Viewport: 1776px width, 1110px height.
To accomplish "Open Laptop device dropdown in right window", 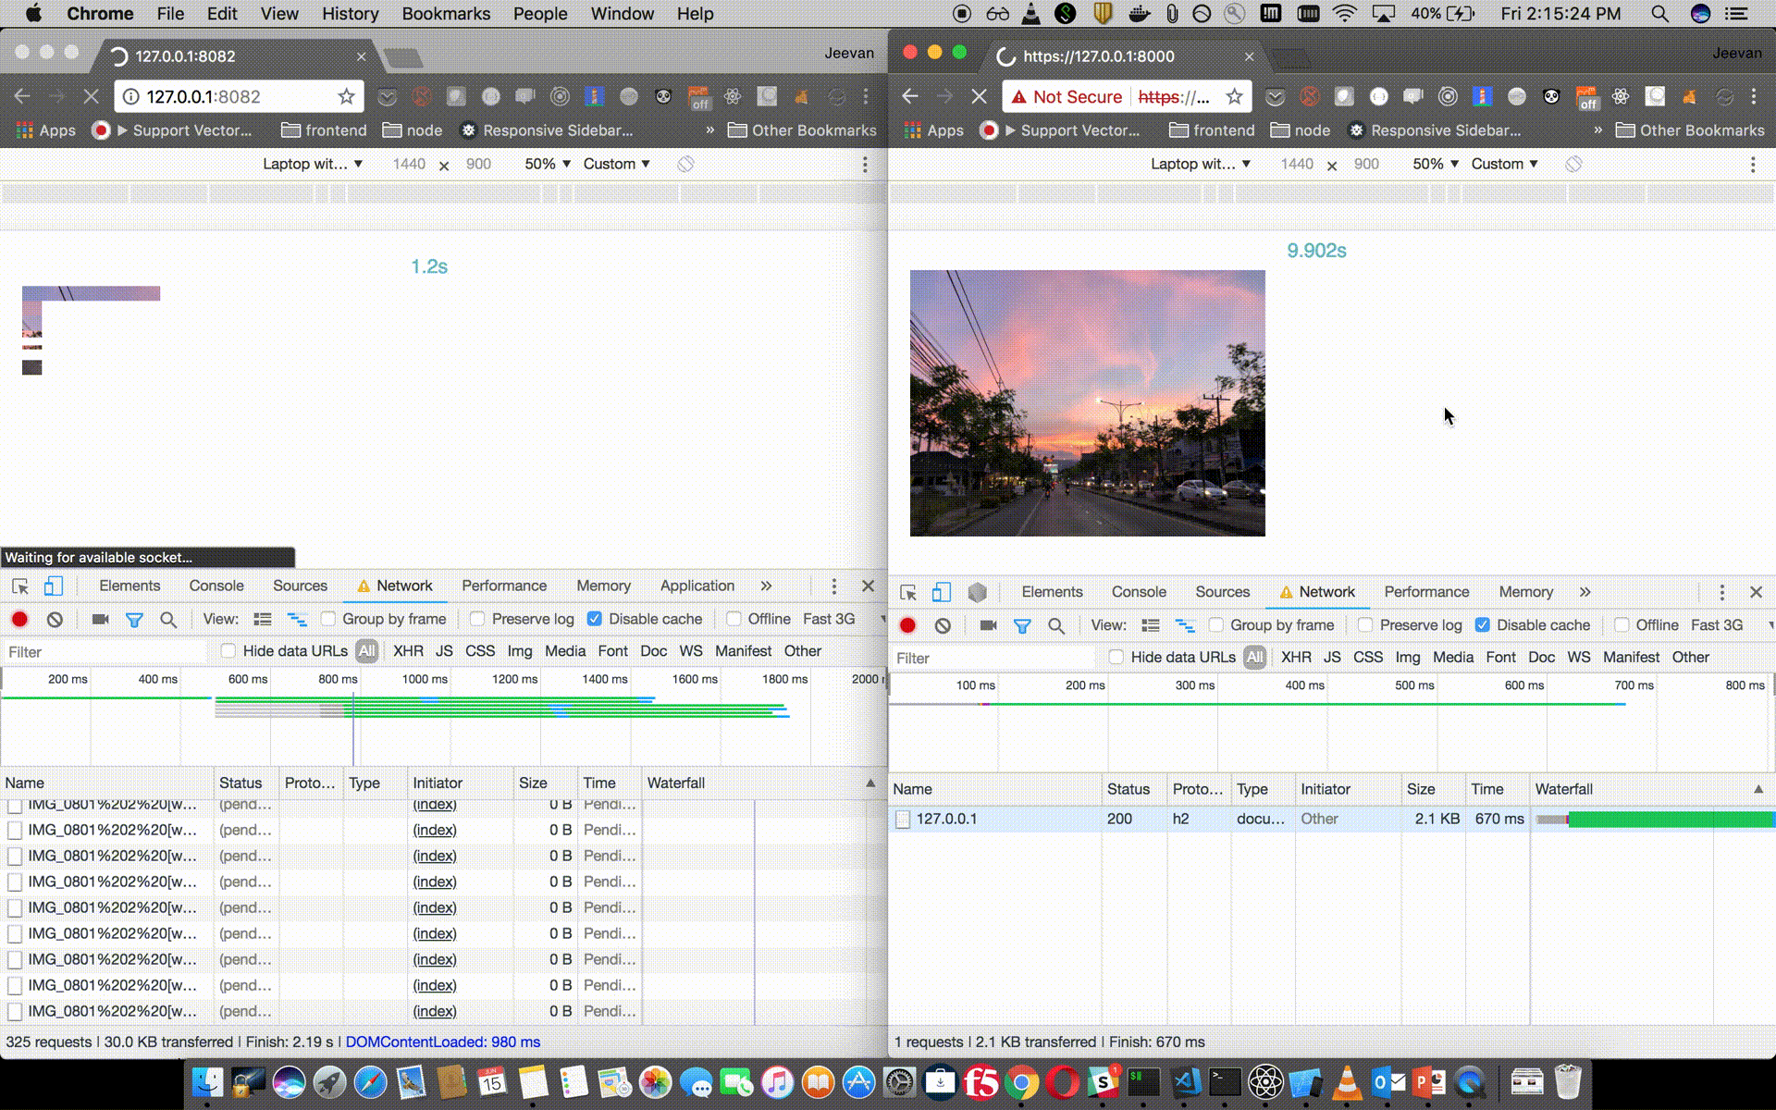I will (x=1201, y=164).
